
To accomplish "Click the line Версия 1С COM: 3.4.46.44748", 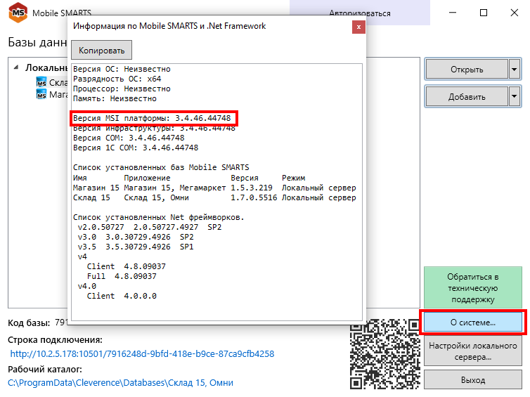I will pyautogui.click(x=136, y=148).
